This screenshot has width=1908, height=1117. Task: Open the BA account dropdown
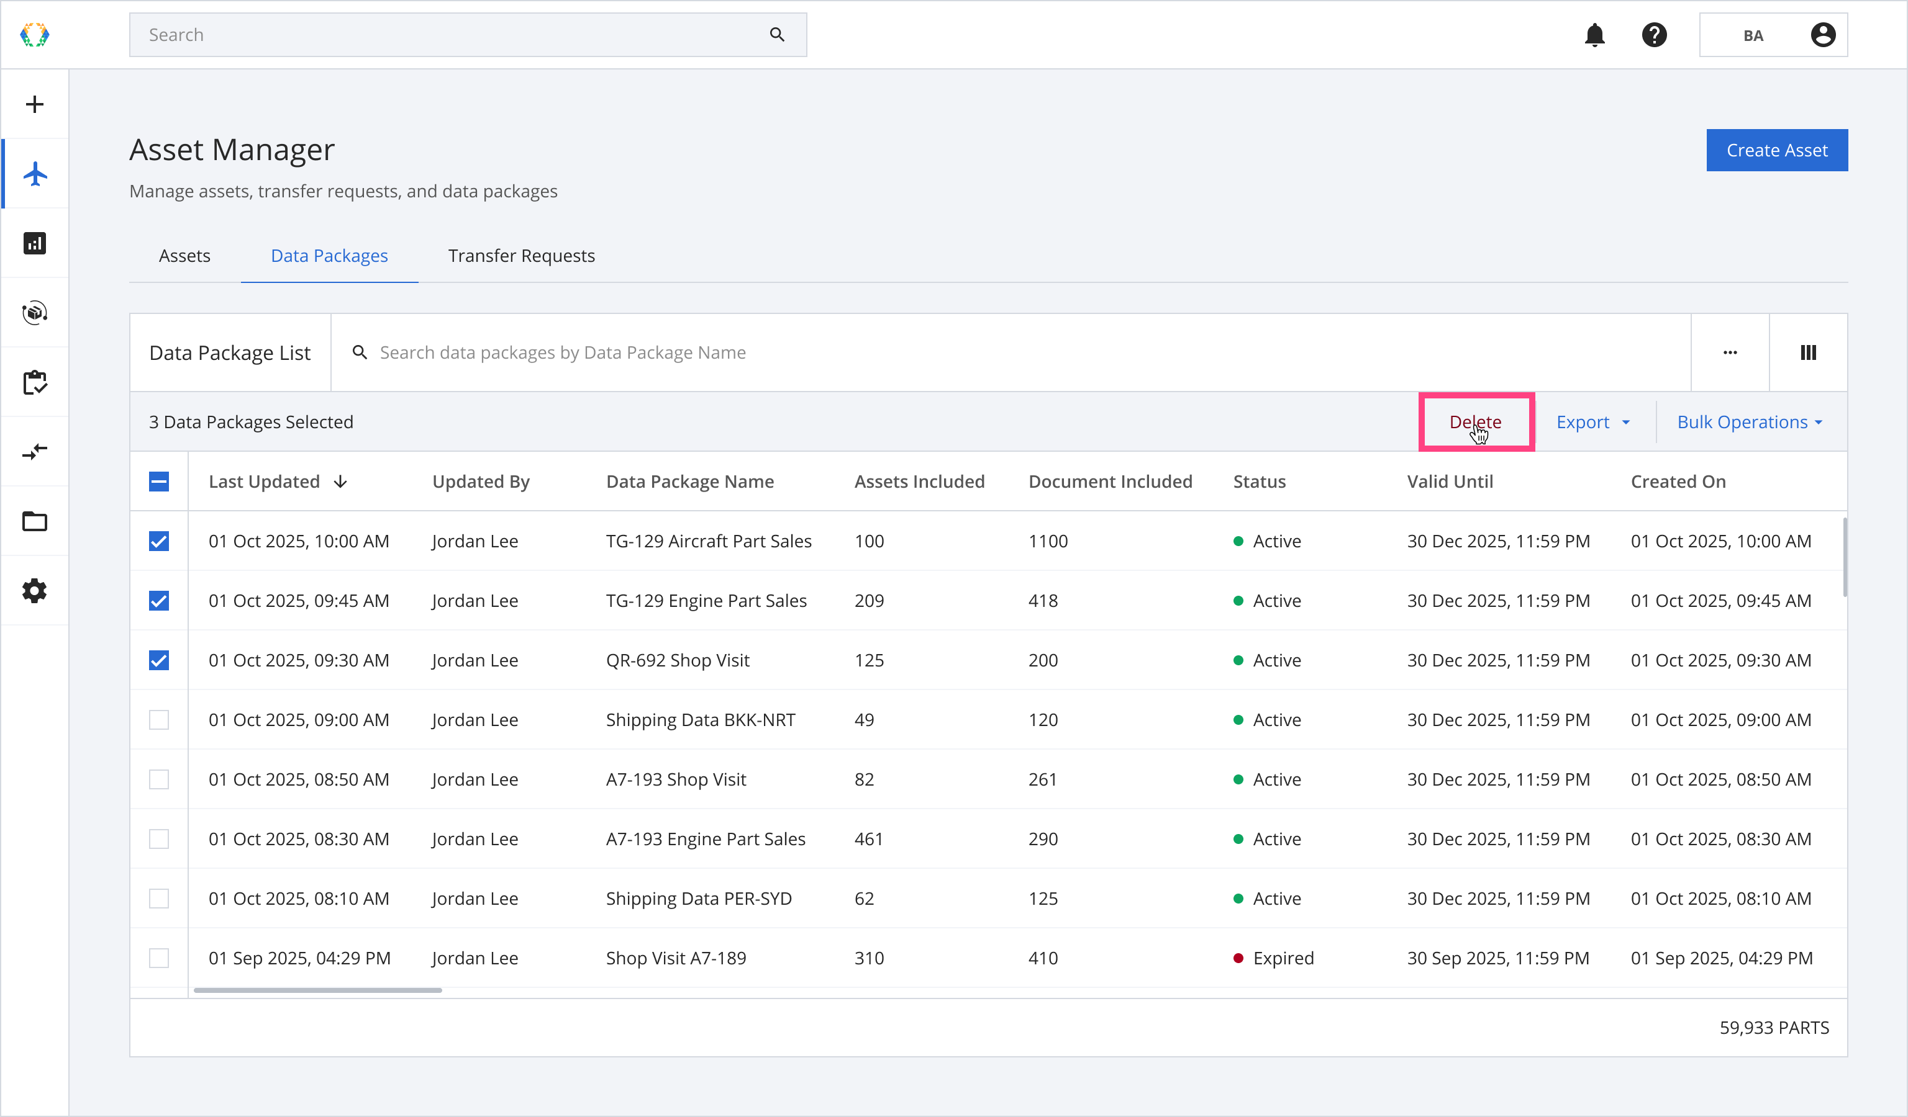1773,35
